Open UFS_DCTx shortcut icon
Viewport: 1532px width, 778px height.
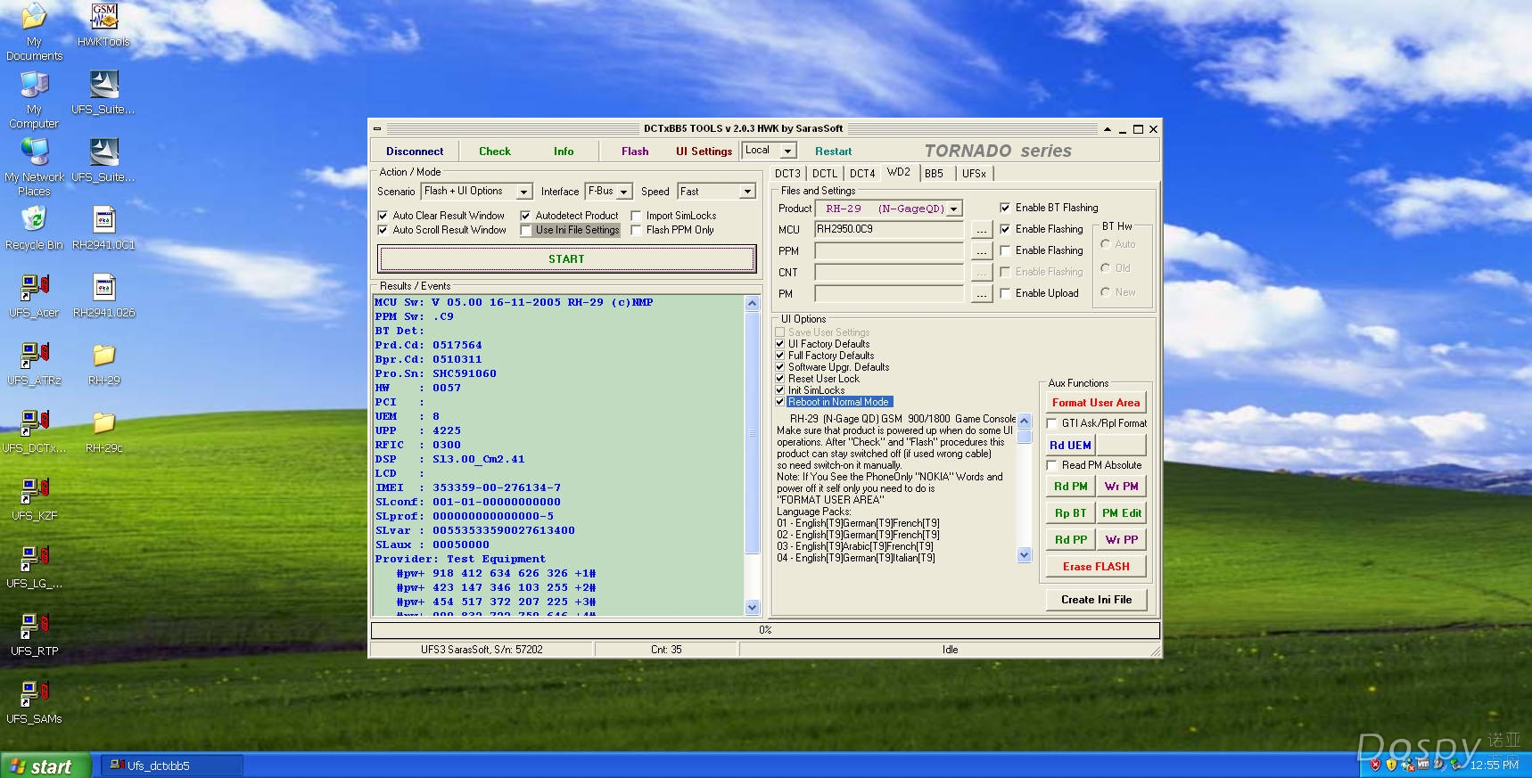pos(34,430)
